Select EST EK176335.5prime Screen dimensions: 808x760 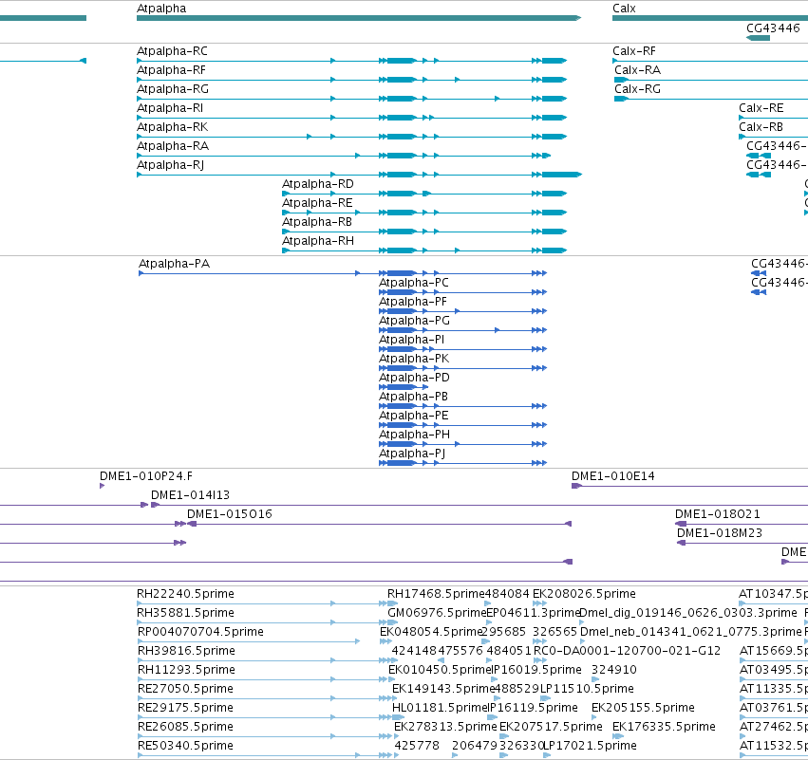[x=664, y=727]
